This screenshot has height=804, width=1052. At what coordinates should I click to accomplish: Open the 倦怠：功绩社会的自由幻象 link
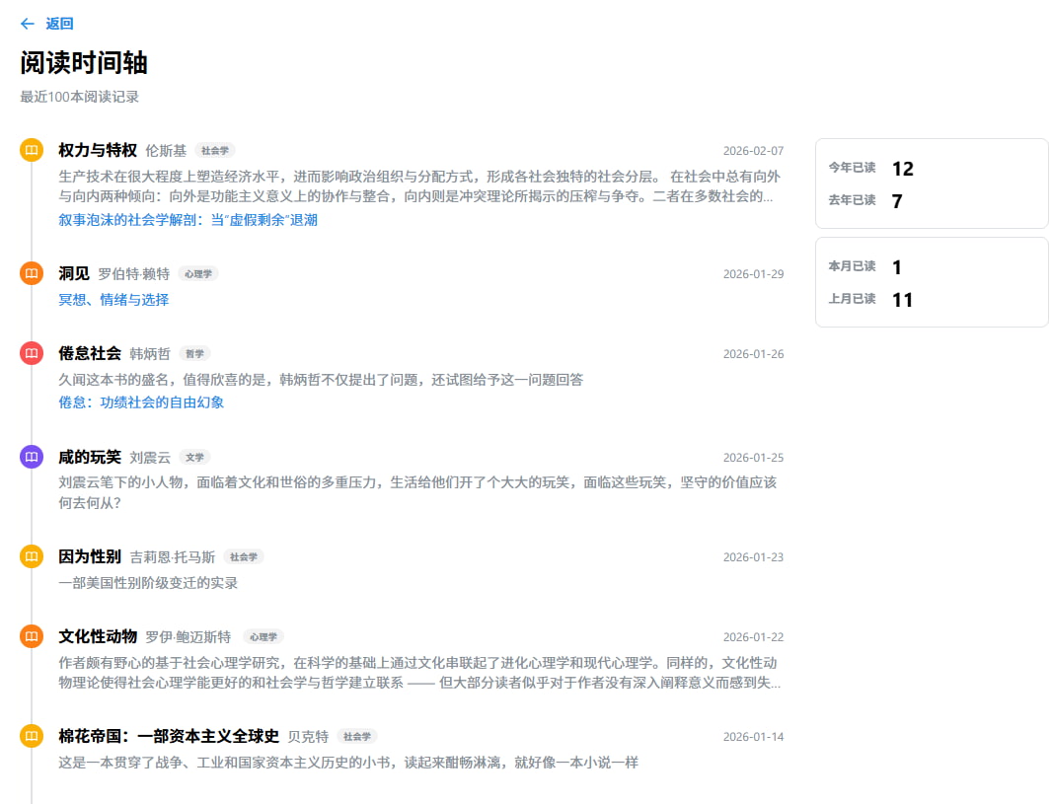click(141, 402)
